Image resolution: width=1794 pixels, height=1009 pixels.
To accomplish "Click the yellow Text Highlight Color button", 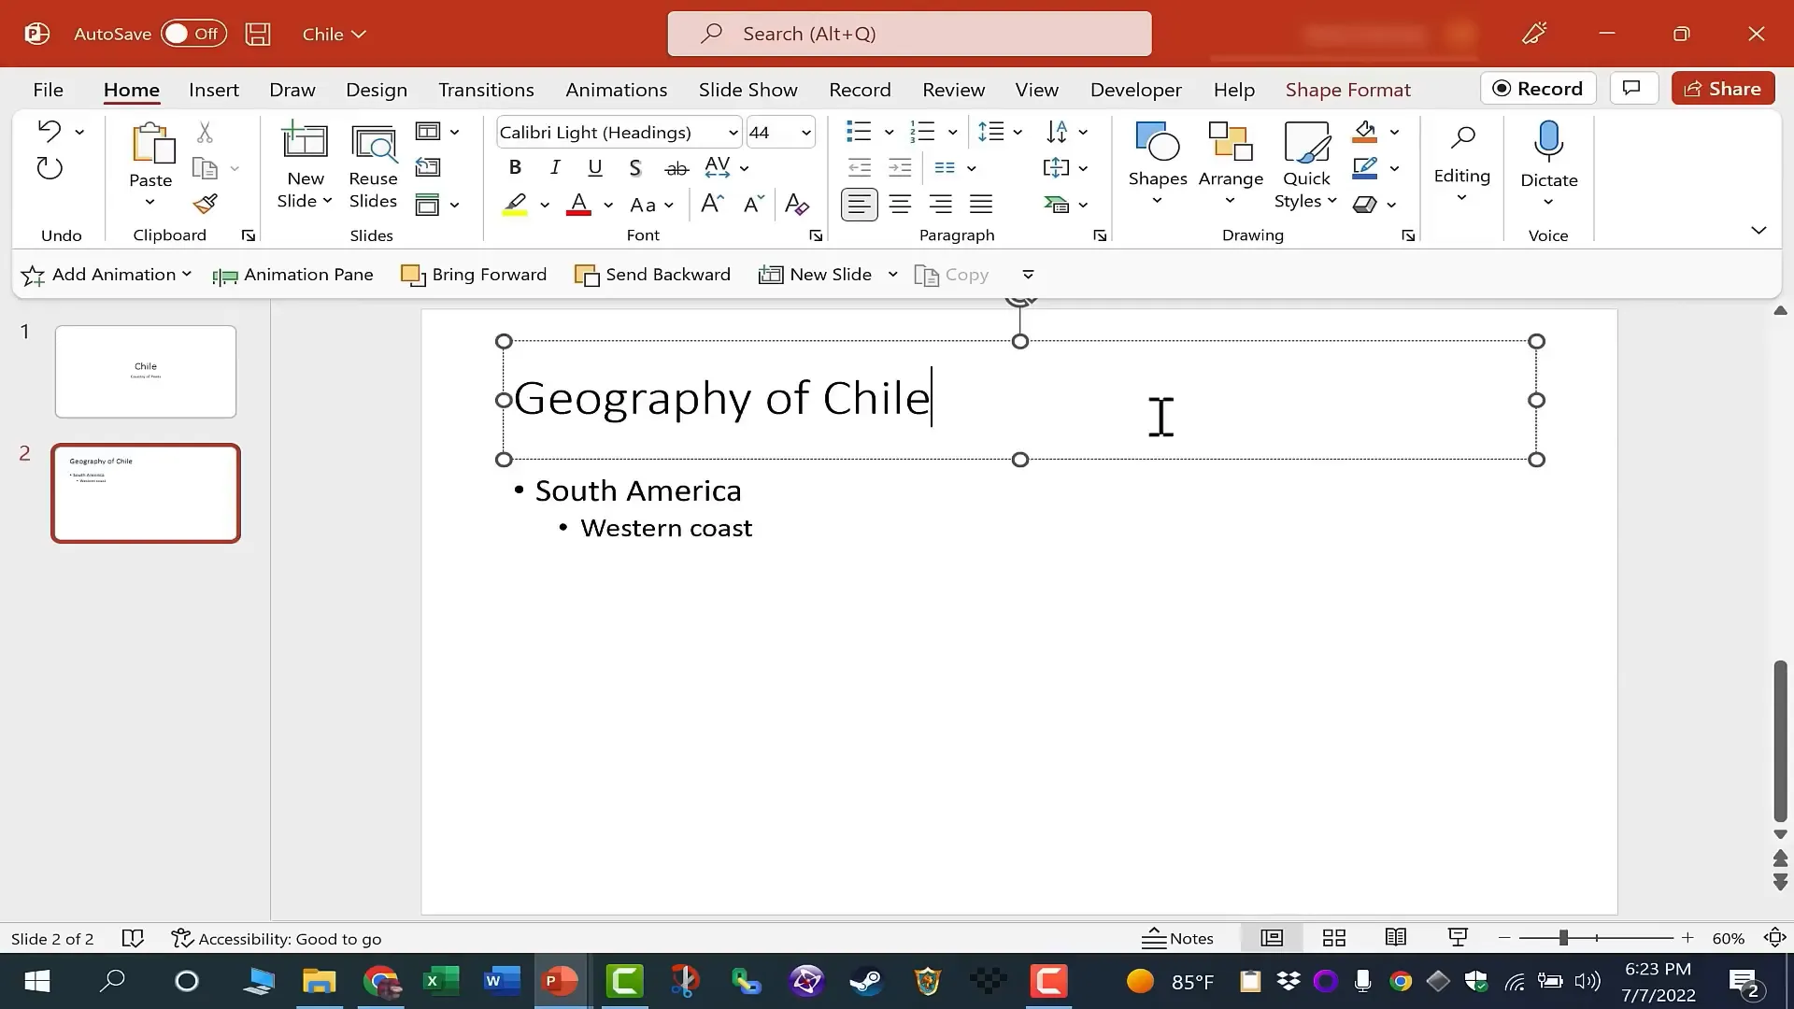I will click(x=515, y=204).
